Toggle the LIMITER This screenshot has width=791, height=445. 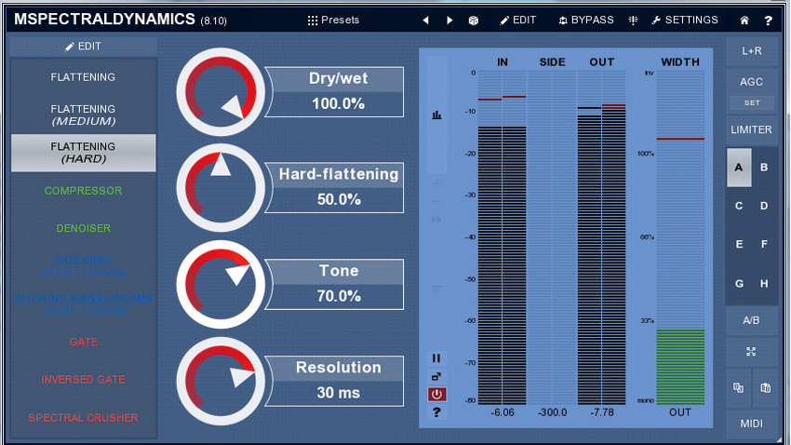[x=752, y=129]
